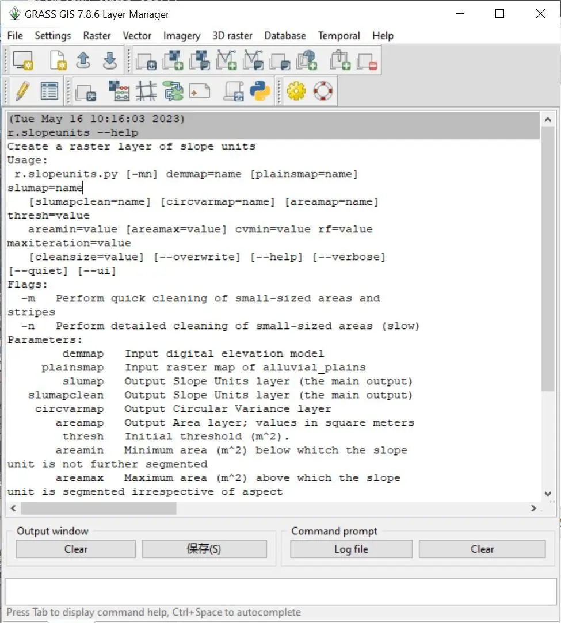The width and height of the screenshot is (561, 623).
Task: Click the command prompt input field
Action: pos(281,591)
